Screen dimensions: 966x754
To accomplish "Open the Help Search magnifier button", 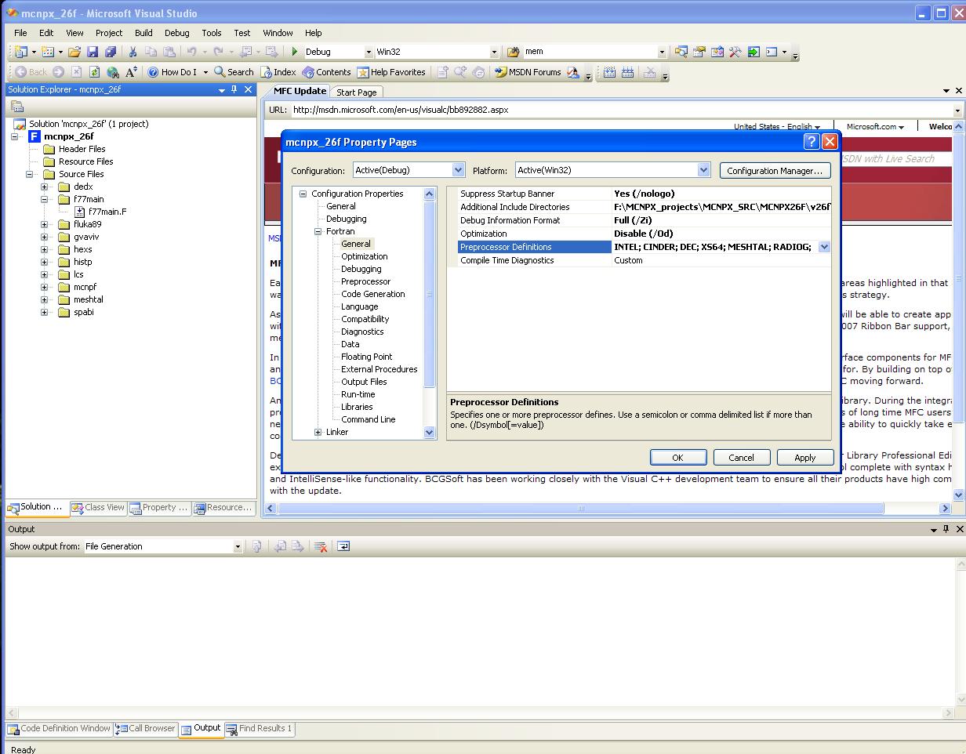I will (x=234, y=72).
